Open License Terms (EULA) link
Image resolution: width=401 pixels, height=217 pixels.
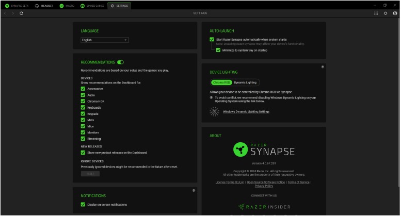pos(230,182)
